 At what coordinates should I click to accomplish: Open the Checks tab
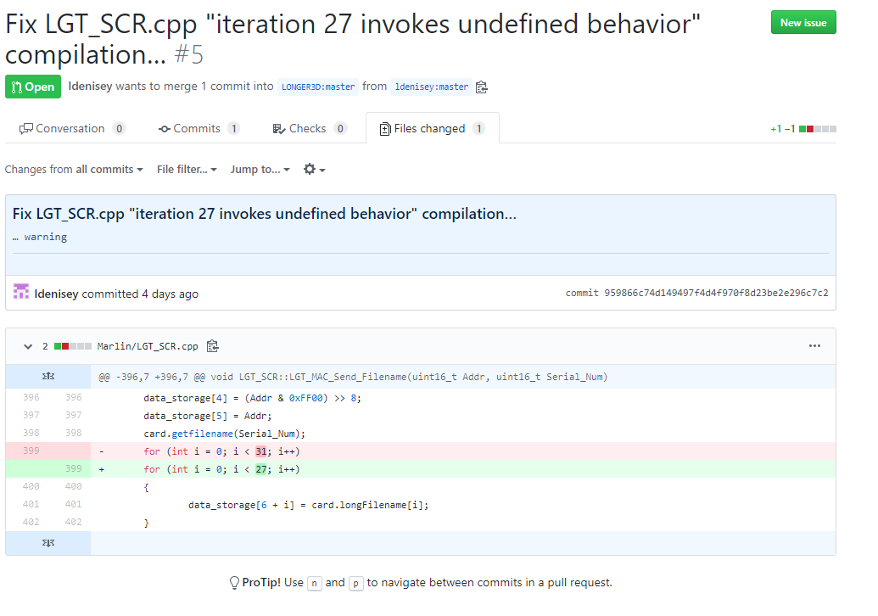[309, 129]
